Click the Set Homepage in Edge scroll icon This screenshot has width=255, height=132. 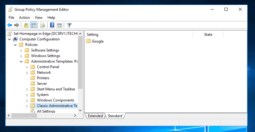tap(10, 34)
